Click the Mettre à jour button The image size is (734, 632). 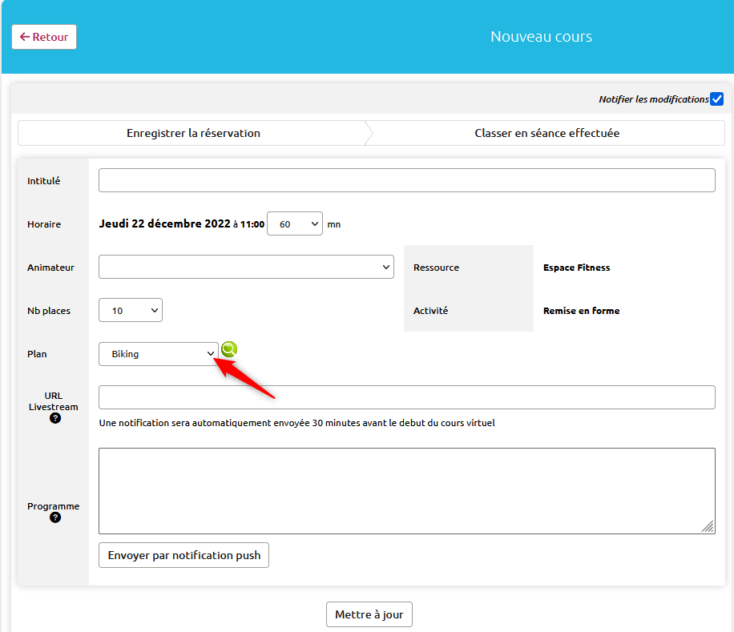coord(369,614)
